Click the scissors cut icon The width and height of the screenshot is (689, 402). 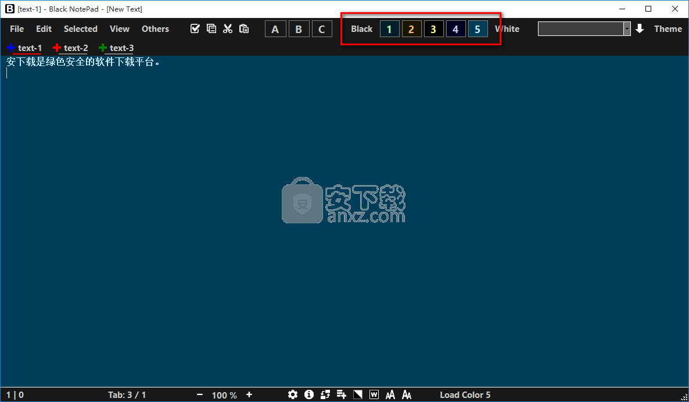(228, 28)
